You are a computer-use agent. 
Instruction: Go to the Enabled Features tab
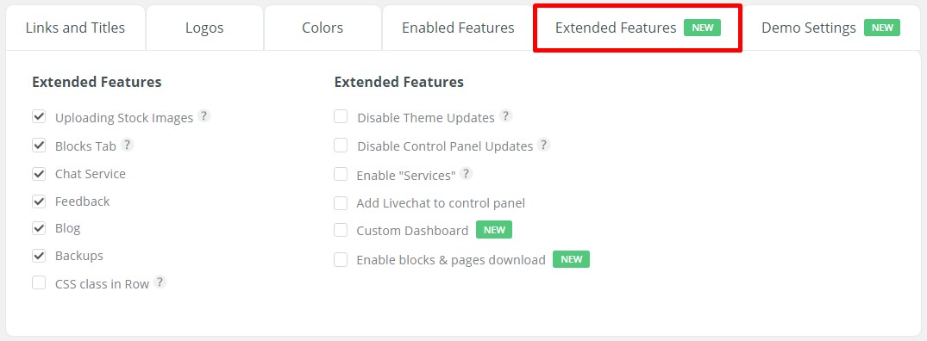(x=458, y=28)
